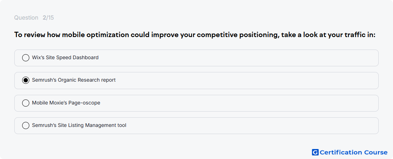Click the "Mobile Moxie's Page-oscope" label text
The width and height of the screenshot is (393, 159).
66,103
